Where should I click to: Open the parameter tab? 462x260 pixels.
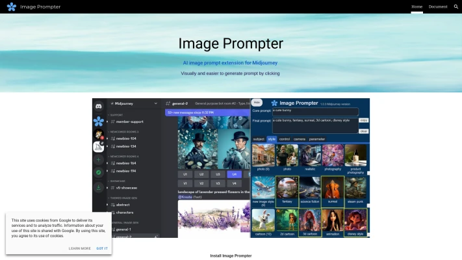coord(317,139)
